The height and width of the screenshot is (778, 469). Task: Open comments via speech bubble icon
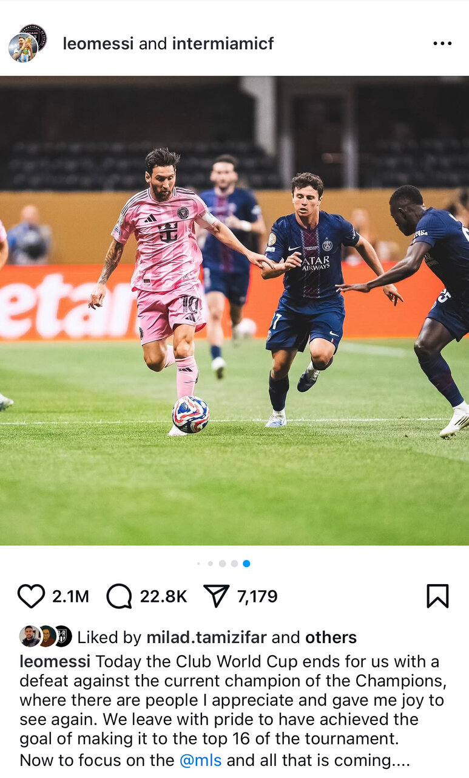click(x=119, y=596)
